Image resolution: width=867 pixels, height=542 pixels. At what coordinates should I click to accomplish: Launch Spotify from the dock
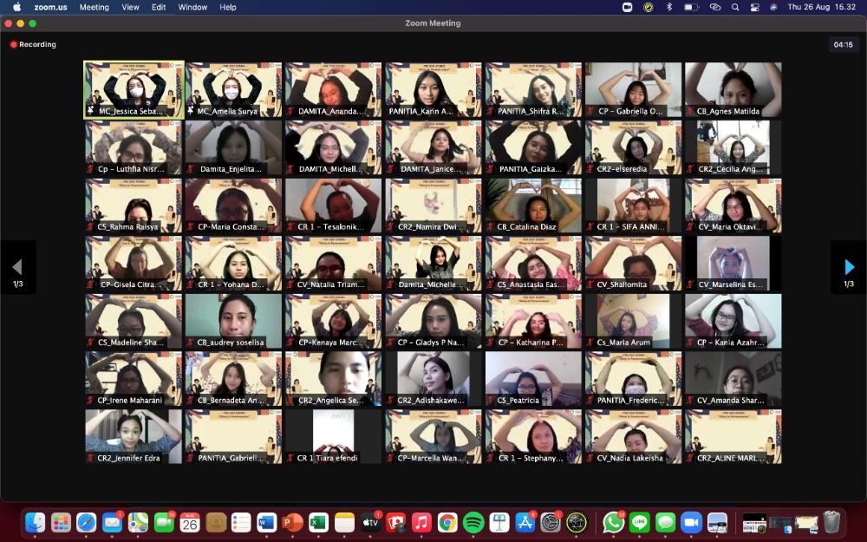tap(473, 522)
